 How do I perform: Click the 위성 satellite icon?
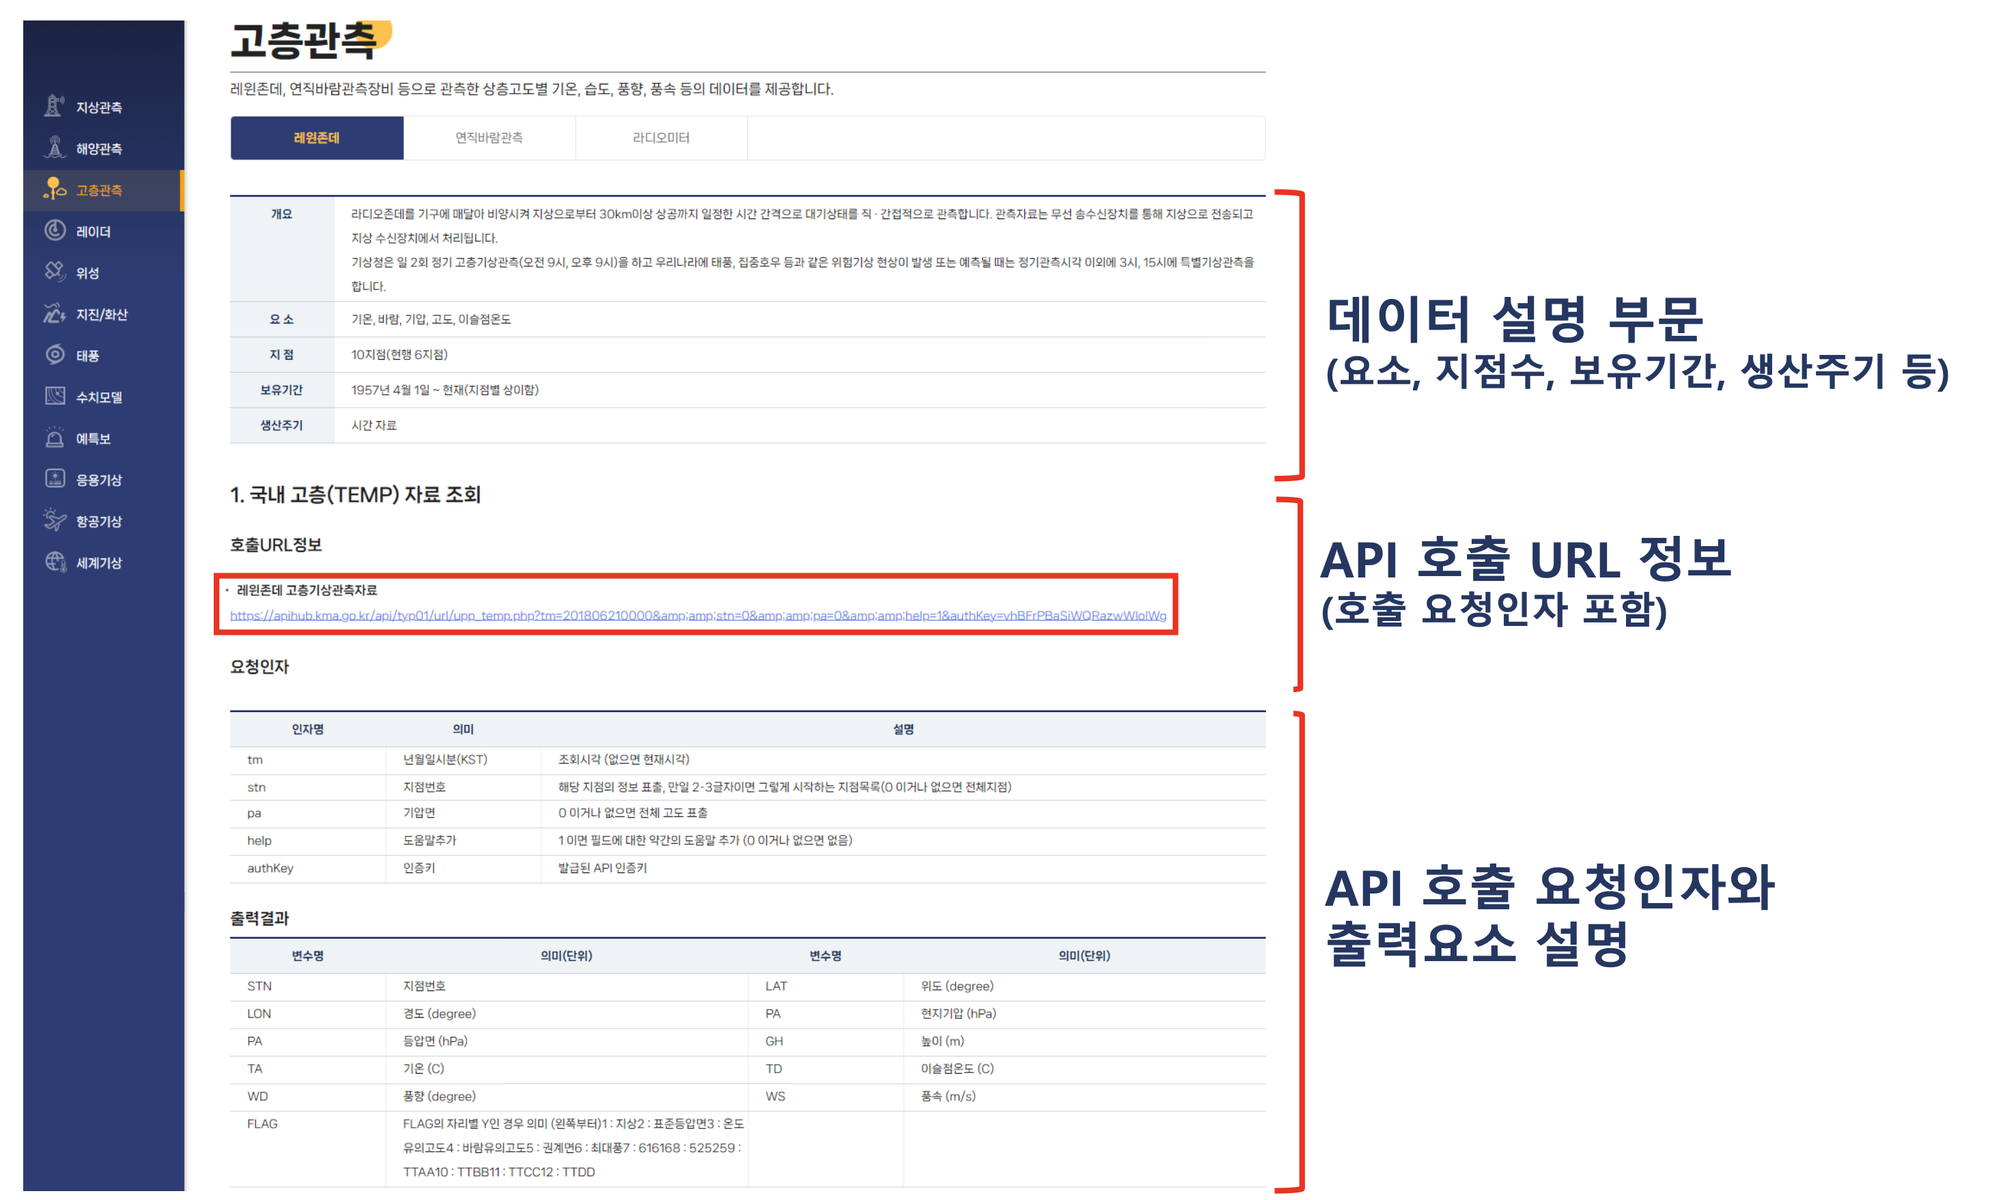click(54, 272)
